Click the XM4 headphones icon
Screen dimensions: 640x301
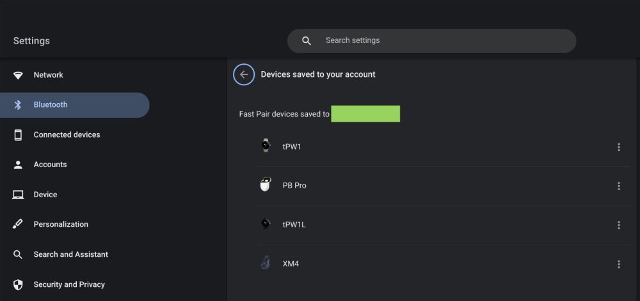pyautogui.click(x=266, y=263)
